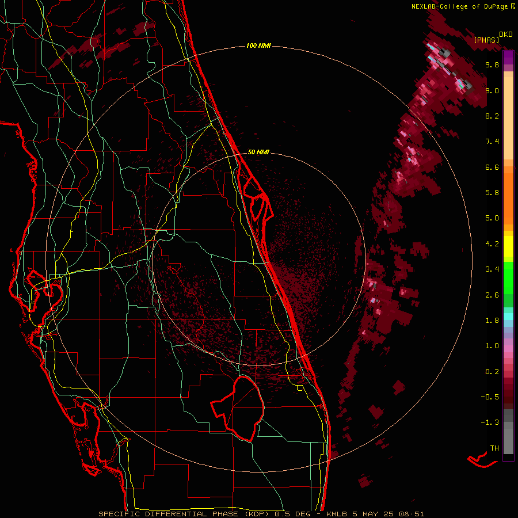This screenshot has width=518, height=518.
Task: Click the 100 NMI range ring label
Action: (x=258, y=45)
